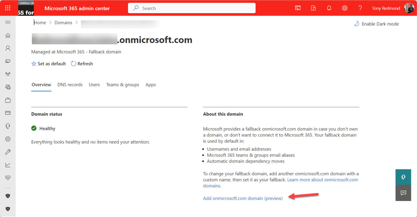Open Add onmicrosoft.com domain (preview) link
Screen dimensions: 417x217
pos(243,198)
